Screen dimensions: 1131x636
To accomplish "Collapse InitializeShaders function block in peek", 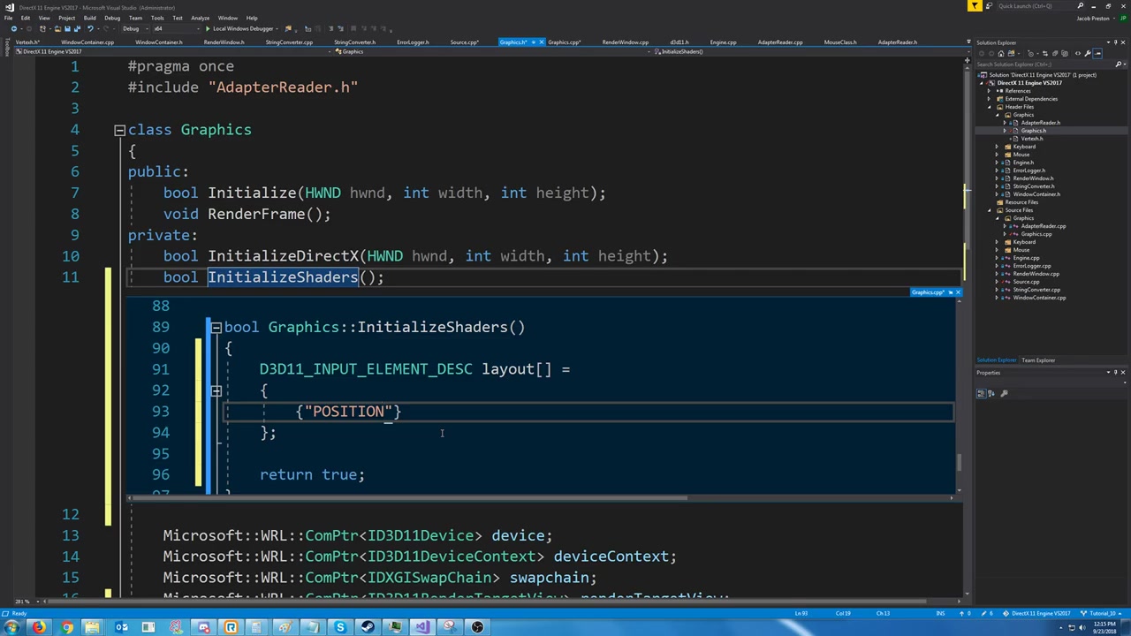I will [x=216, y=327].
